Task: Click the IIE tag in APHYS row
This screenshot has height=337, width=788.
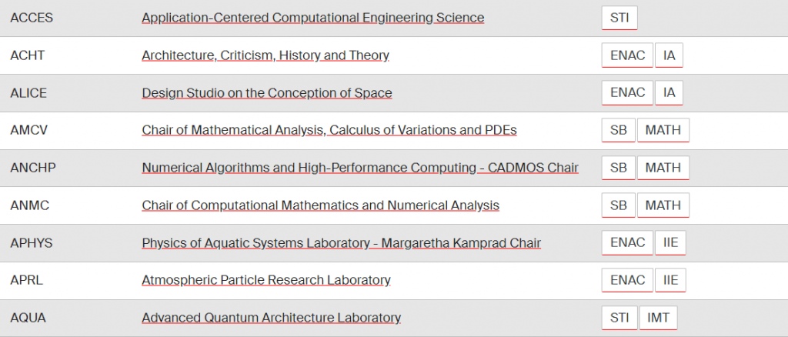Action: [x=670, y=243]
